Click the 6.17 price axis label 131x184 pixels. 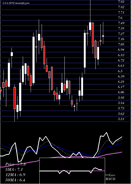coord(121,87)
